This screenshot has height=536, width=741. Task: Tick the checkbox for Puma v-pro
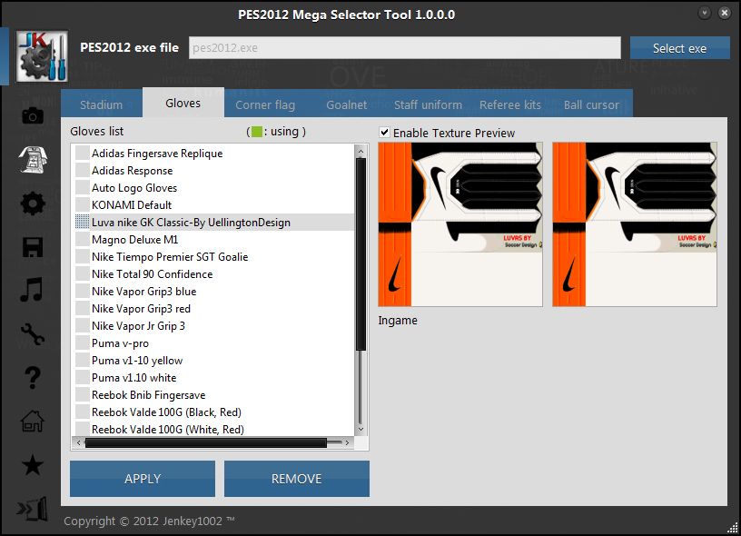83,343
